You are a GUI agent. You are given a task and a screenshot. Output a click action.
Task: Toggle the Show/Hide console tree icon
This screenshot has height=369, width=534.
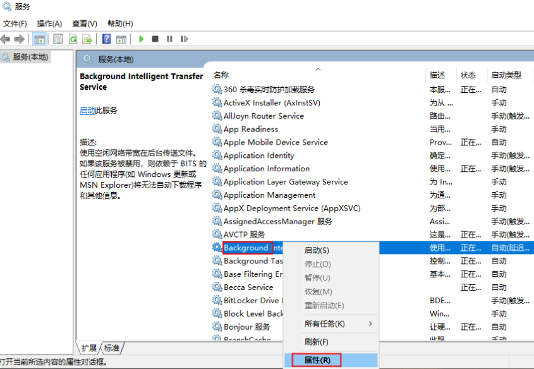click(40, 39)
